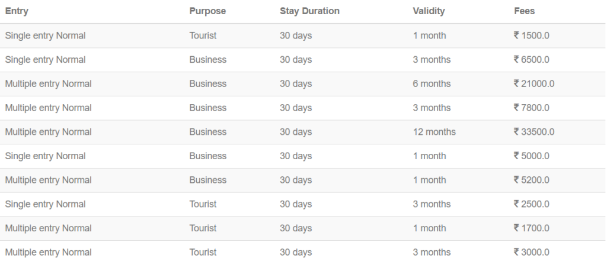This screenshot has width=607, height=268.
Task: Choose the ₹ 5200.0 fee value
Action: pos(532,180)
